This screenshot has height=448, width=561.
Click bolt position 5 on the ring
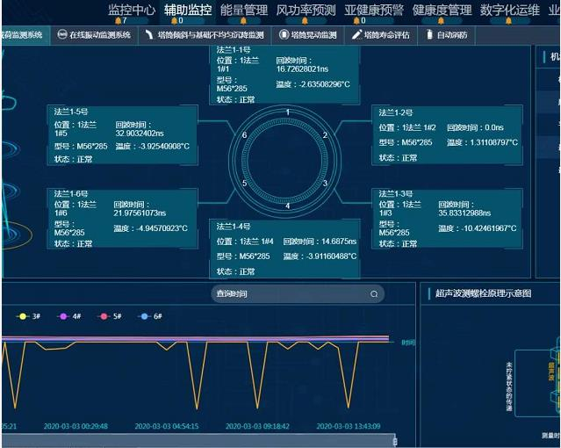tap(244, 184)
